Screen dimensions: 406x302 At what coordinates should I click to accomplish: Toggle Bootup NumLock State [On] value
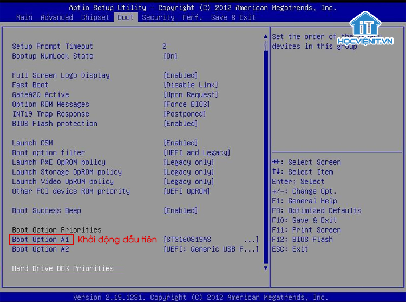pyautogui.click(x=171, y=56)
